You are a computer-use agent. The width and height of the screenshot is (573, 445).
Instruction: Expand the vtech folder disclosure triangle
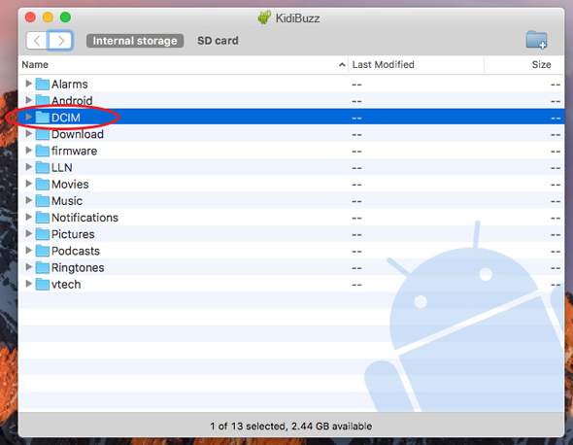(x=28, y=284)
